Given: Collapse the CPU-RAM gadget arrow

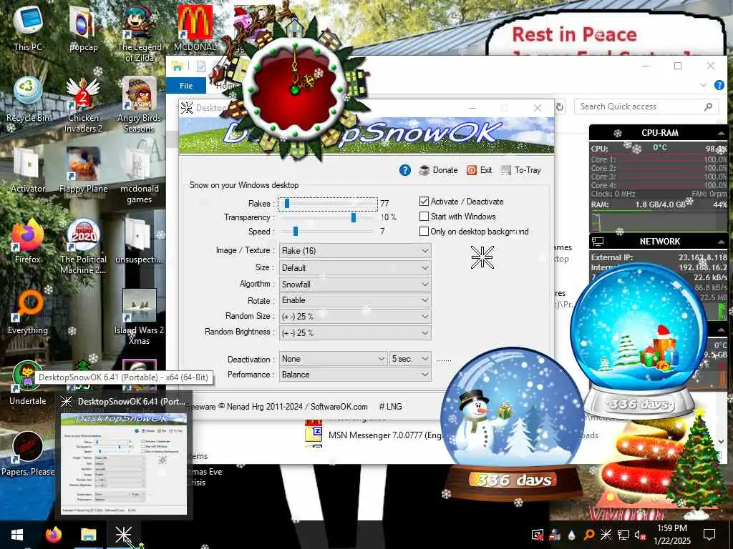Looking at the screenshot, I should click(722, 133).
